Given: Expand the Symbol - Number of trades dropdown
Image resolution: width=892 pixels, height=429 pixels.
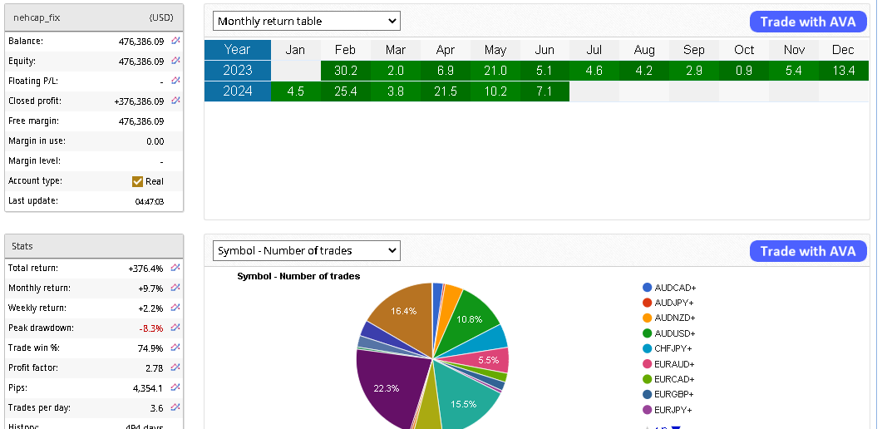Looking at the screenshot, I should pyautogui.click(x=306, y=250).
